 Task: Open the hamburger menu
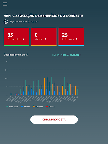click(x=5, y=4)
